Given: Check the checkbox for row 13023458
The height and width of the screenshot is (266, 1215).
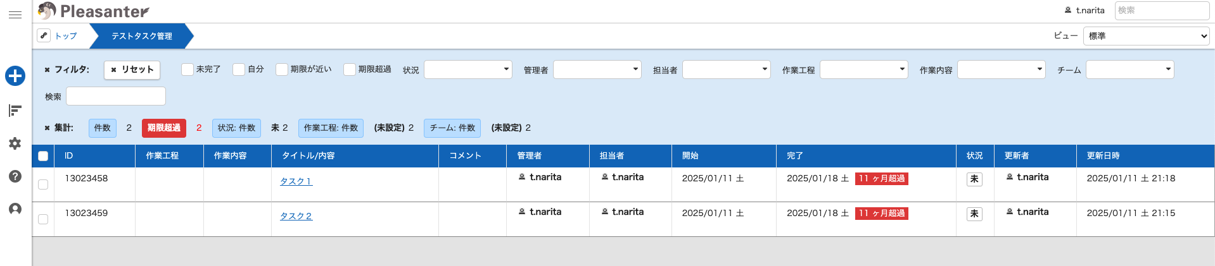Looking at the screenshot, I should point(43,184).
